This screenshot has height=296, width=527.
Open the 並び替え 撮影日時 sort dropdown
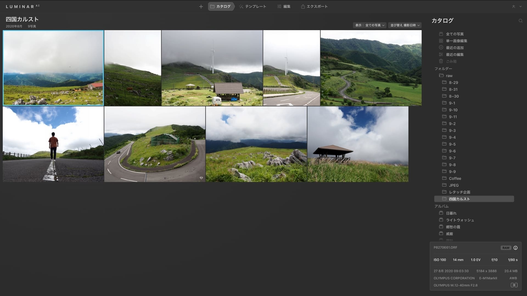coord(405,25)
